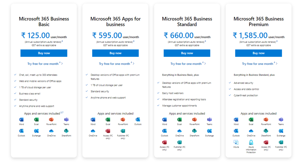Image resolution: width=300 pixels, height=164 pixels.
Task: Start free one-month trial of Business Standard
Action: point(186,64)
